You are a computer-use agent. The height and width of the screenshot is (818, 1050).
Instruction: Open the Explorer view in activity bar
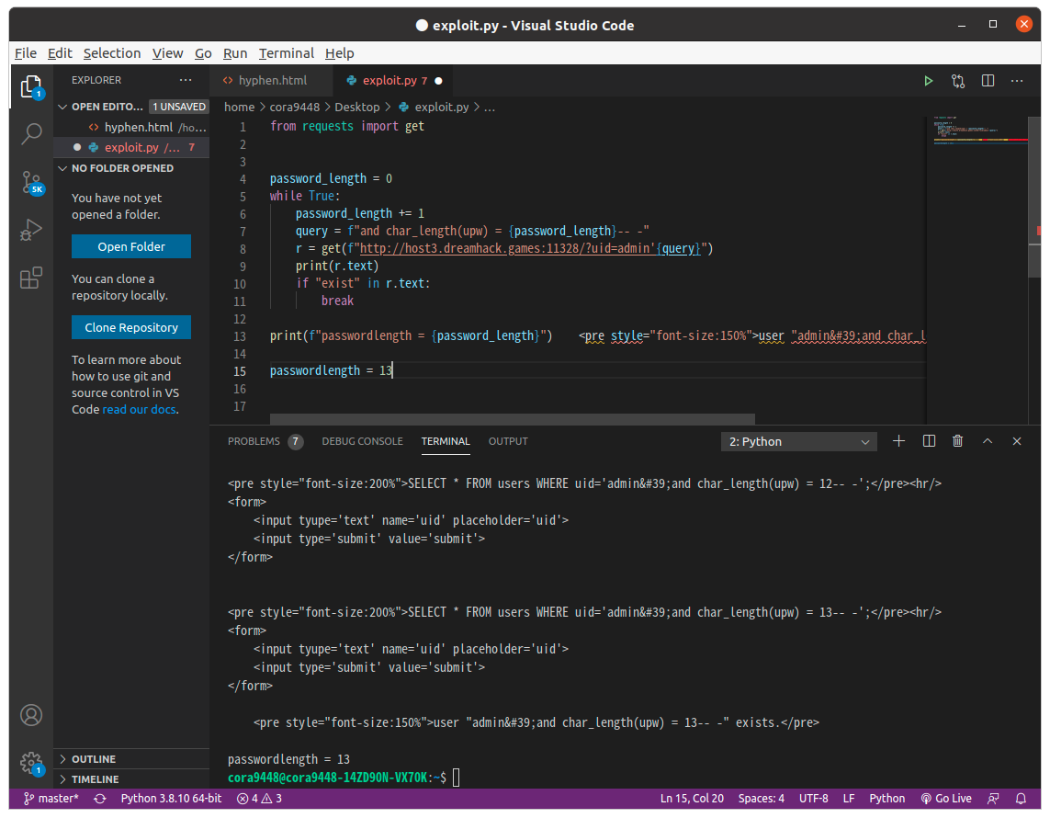[x=31, y=87]
